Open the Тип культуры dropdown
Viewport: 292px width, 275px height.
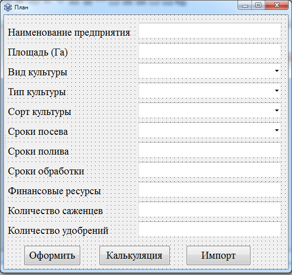[x=210, y=91]
